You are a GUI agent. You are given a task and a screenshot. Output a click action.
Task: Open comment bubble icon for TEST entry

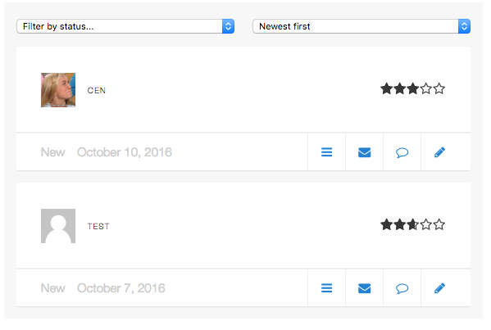[402, 288]
